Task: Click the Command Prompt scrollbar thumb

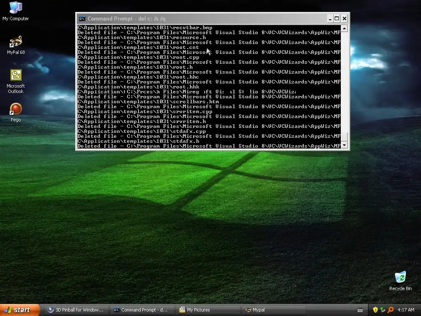Action: click(344, 137)
